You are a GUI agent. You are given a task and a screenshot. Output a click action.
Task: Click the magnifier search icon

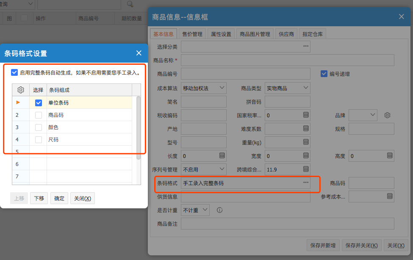pyautogui.click(x=130, y=4)
